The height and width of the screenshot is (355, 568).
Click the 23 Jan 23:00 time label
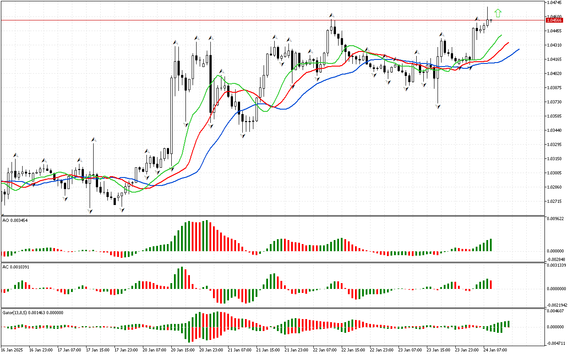pos(466,350)
